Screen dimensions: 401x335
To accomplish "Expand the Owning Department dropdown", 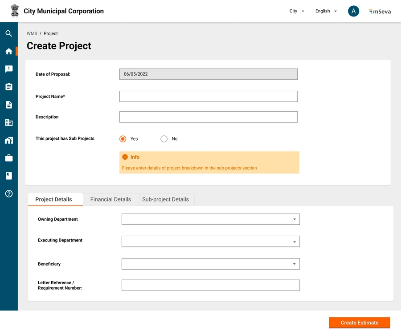I will click(210, 219).
